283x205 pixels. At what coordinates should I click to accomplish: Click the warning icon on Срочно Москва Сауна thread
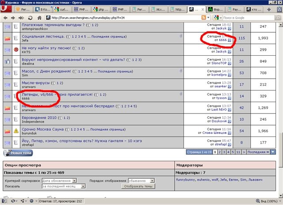coord(16,130)
